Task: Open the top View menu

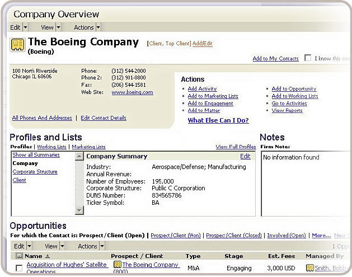Action: pyautogui.click(x=47, y=27)
